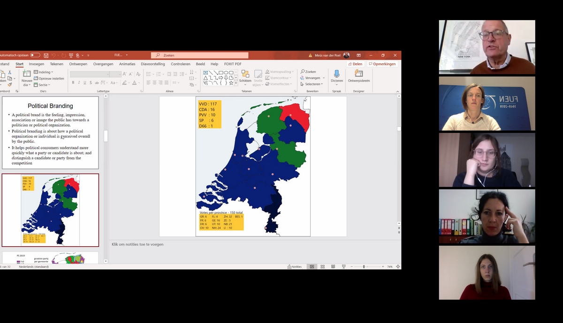Toggle normal view button in status bar
This screenshot has width=563, height=323.
312,266
